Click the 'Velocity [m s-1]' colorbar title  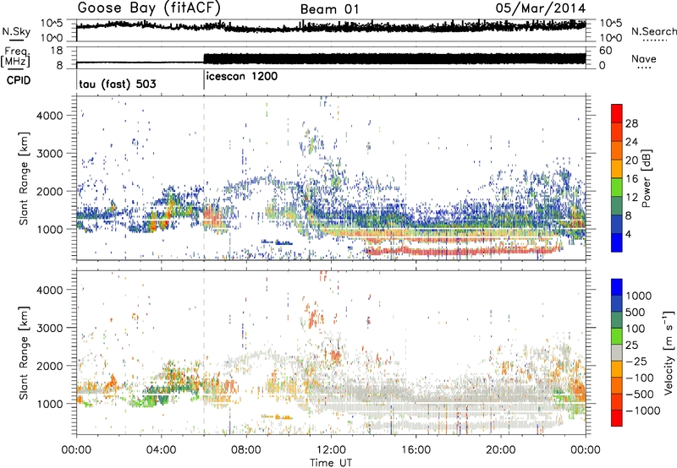[669, 352]
